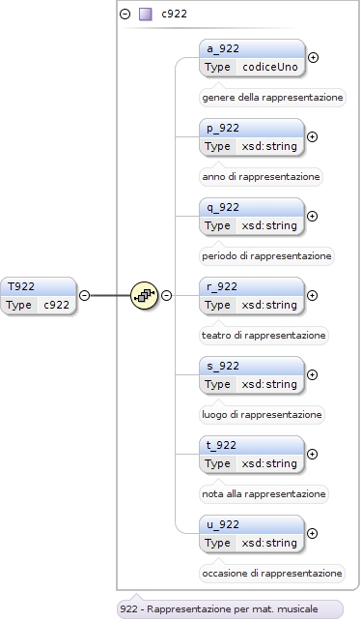Screen dimensions: 361x622
Task: Click the c922 type link in T922
Action: coord(57,305)
